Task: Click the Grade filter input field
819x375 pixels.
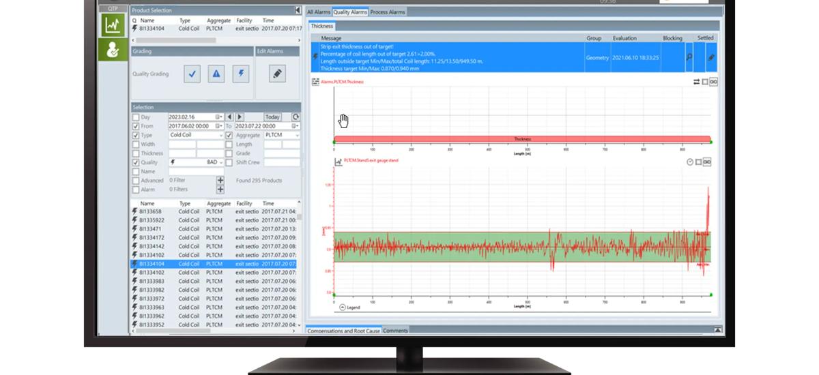Action: tap(282, 153)
